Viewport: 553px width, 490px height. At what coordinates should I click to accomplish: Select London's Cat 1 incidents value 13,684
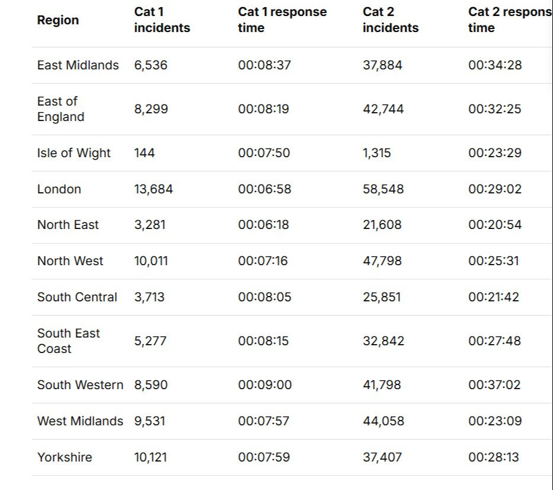[154, 189]
